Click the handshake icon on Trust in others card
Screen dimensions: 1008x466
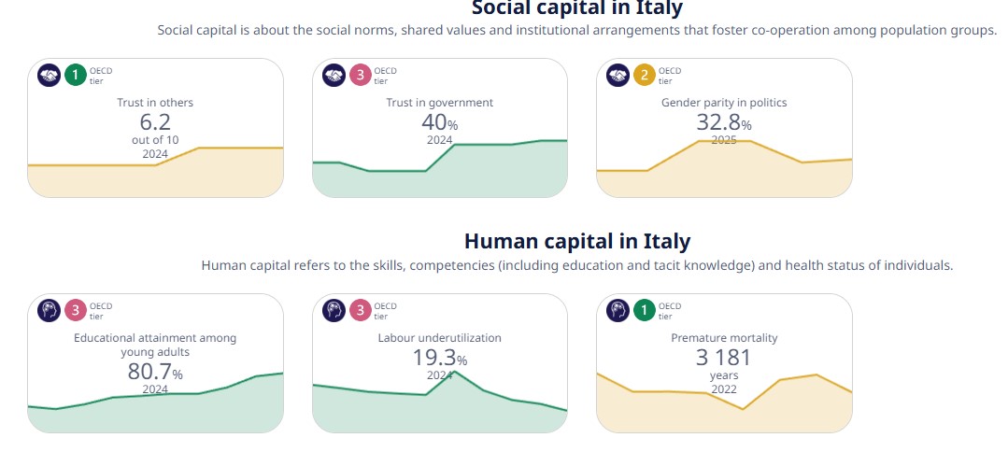coord(49,75)
